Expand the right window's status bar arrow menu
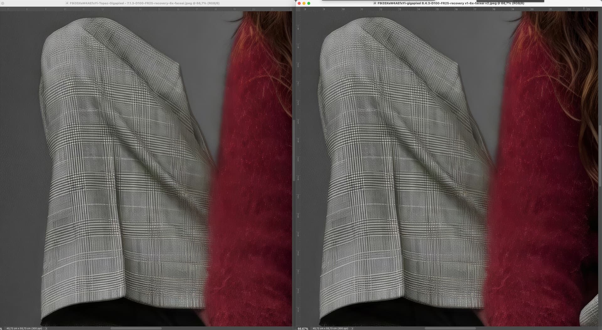The image size is (602, 330). pos(352,328)
